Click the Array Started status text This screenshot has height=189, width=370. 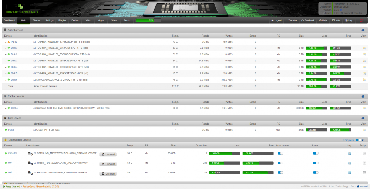pos(13,186)
